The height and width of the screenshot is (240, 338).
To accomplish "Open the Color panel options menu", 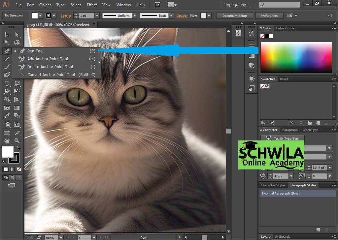I will coord(334,28).
